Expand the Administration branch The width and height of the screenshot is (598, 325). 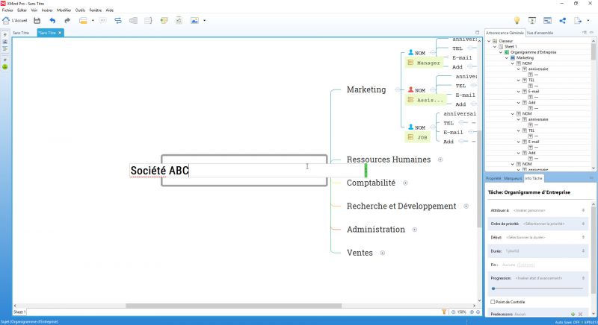[x=415, y=230]
